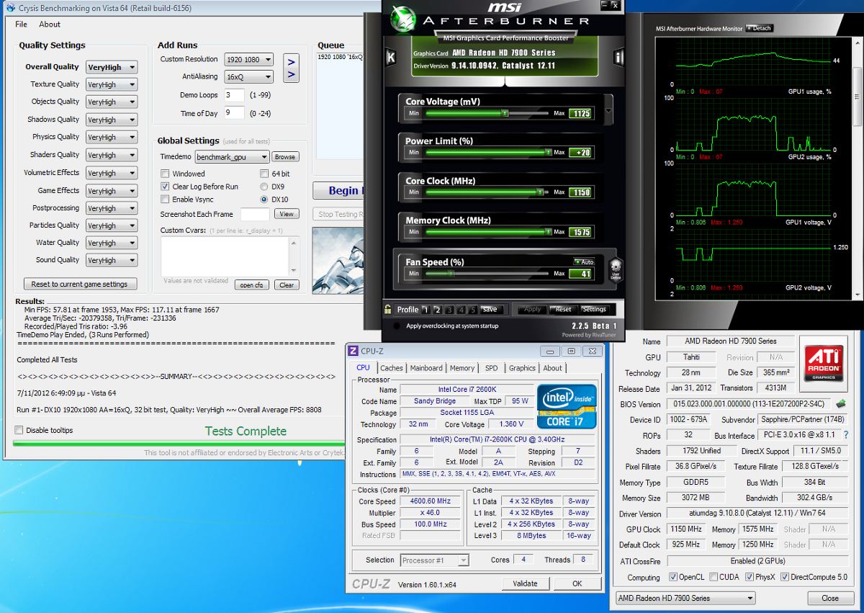Click the Intel Core i7 logo in CPU-Z

tap(566, 407)
